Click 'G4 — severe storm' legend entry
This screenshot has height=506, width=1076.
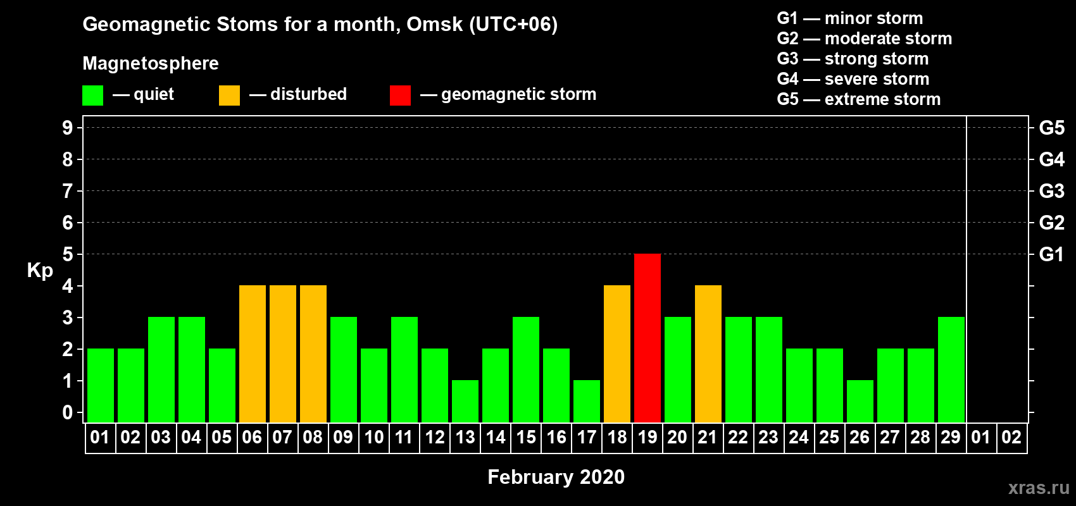tap(853, 79)
